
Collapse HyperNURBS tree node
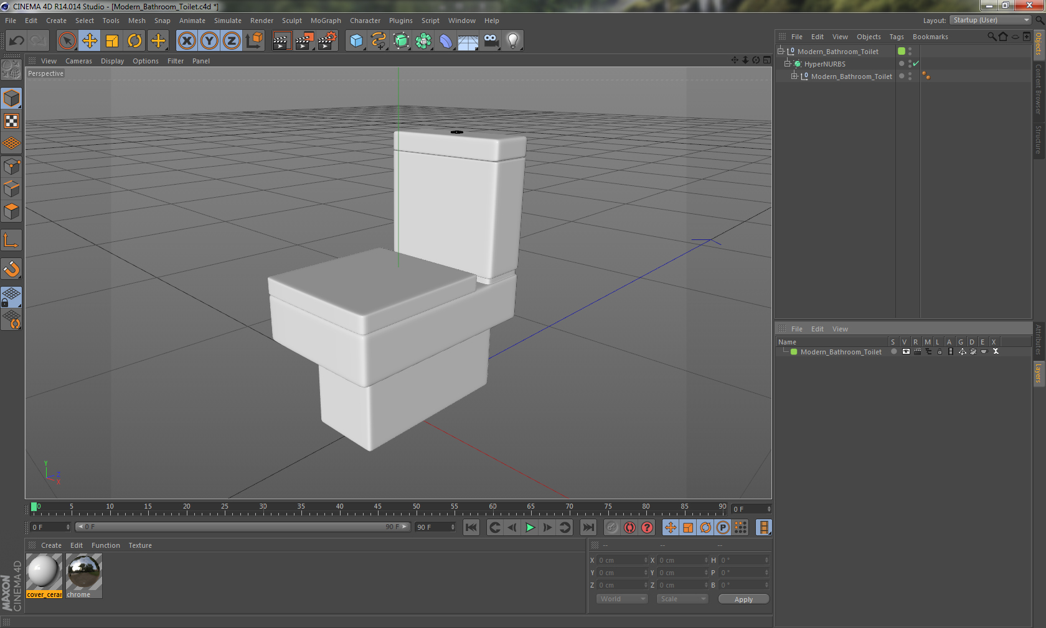tap(787, 63)
